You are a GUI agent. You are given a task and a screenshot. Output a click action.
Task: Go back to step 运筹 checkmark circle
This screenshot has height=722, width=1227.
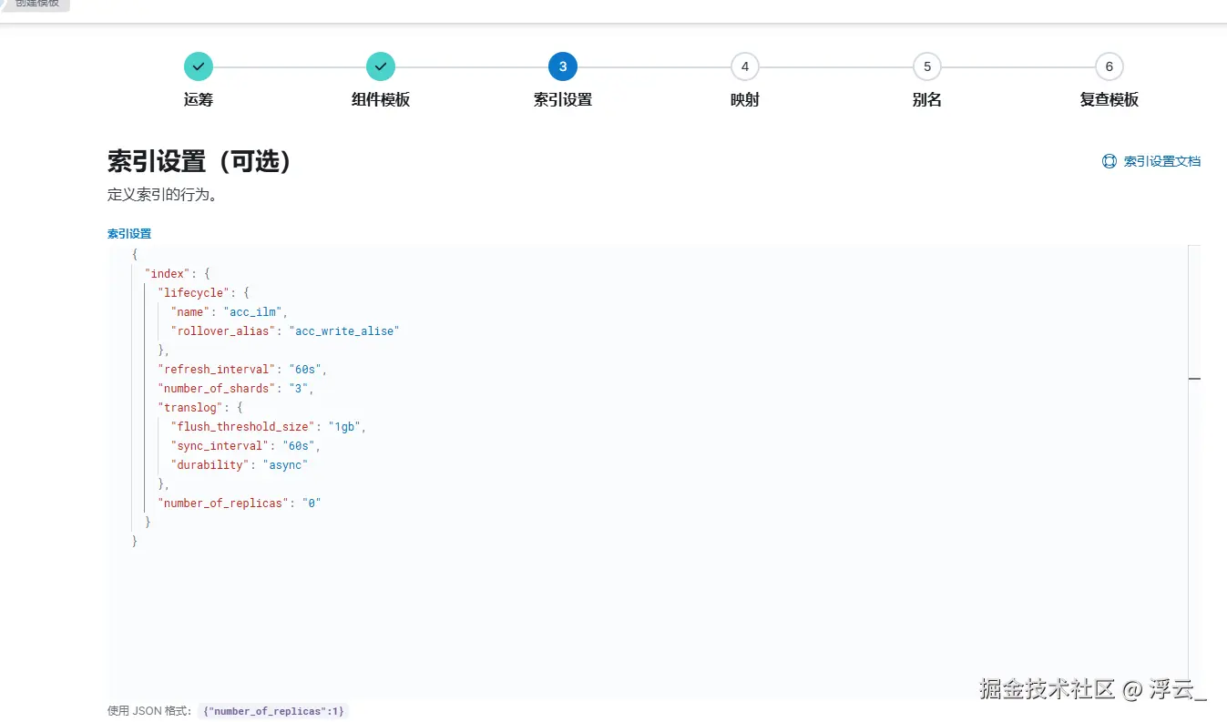point(199,66)
